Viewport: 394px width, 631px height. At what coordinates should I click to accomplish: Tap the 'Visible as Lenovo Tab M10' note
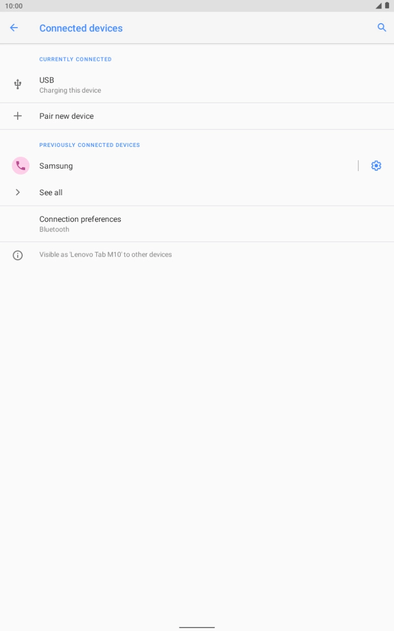pyautogui.click(x=106, y=255)
